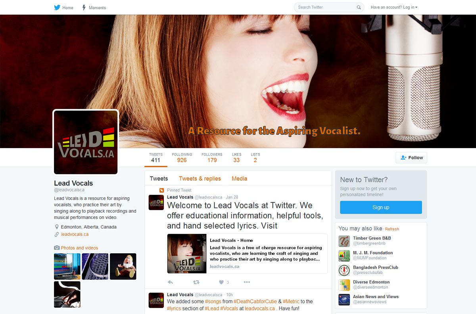Open M. J. M. Foundation profile
The width and height of the screenshot is (476, 314).
(x=373, y=253)
